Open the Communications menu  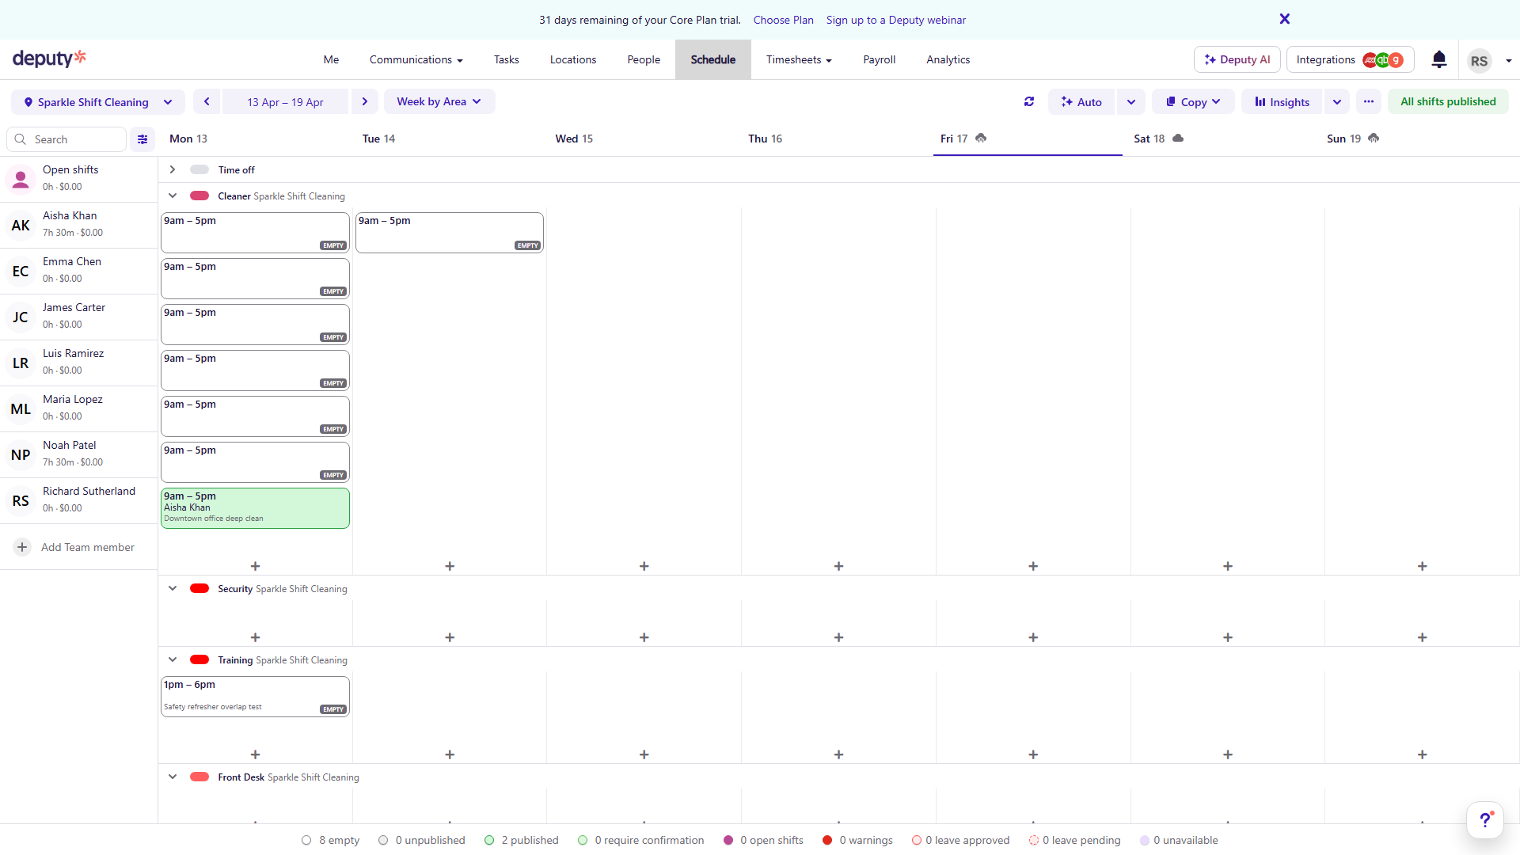[416, 59]
